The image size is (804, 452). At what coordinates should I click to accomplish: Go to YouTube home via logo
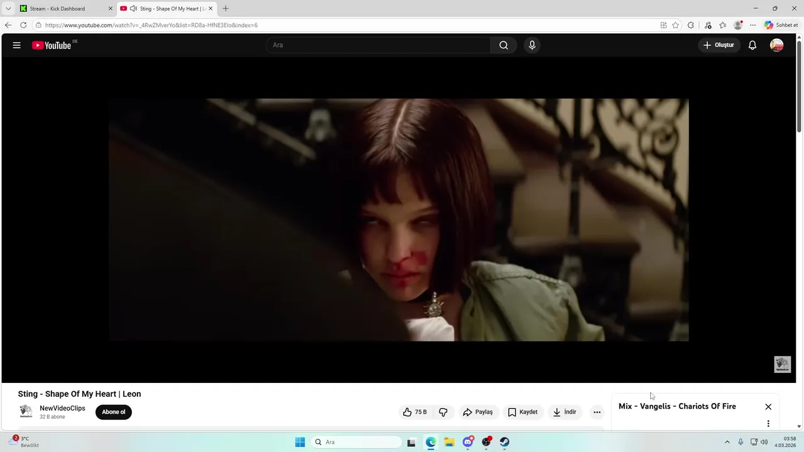(x=52, y=45)
